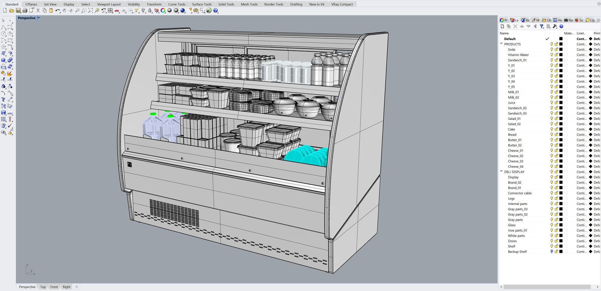Screen dimensions: 601x291
Task: Click the Undo arrow icon
Action: pyautogui.click(x=58, y=10)
